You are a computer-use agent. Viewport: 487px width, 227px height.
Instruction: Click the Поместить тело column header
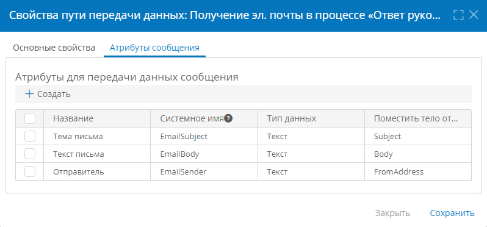(x=418, y=118)
